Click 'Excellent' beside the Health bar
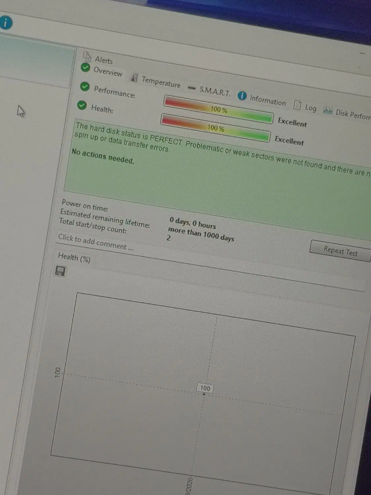The image size is (371, 495). point(289,141)
